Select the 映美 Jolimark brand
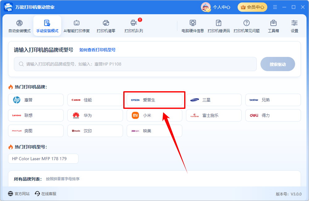 pos(154,131)
